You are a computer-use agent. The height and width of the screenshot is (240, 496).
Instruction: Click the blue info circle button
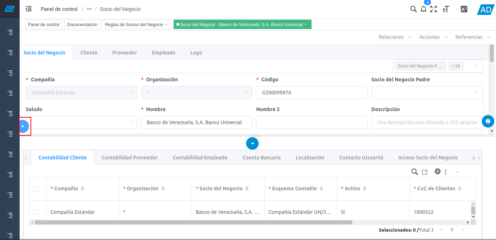(488, 121)
